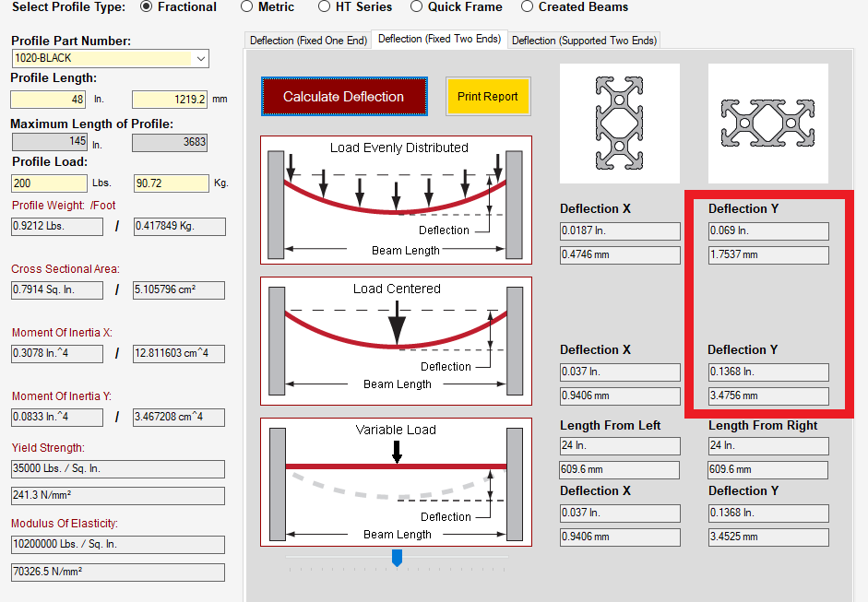
Task: Choose the Metric profile type
Action: [x=246, y=6]
